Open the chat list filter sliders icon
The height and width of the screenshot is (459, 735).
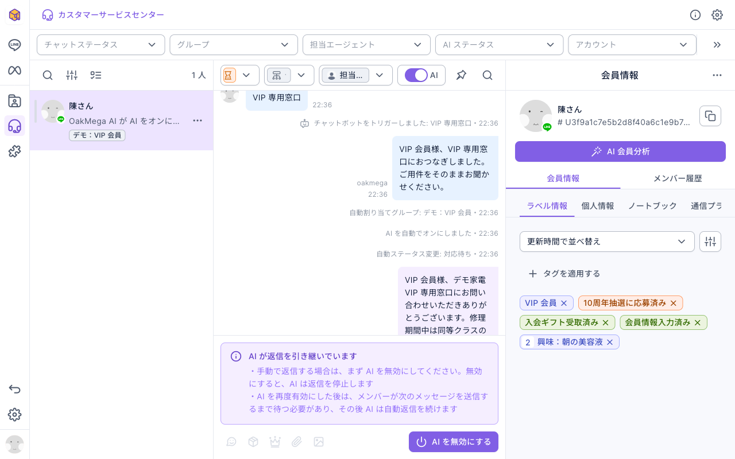tap(72, 75)
